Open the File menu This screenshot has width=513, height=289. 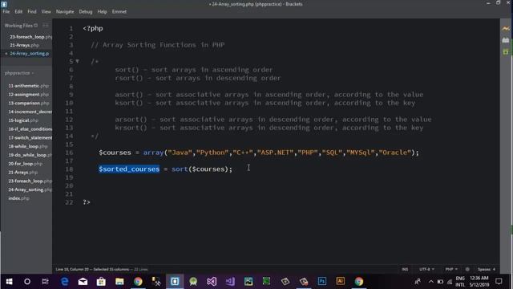tap(6, 11)
